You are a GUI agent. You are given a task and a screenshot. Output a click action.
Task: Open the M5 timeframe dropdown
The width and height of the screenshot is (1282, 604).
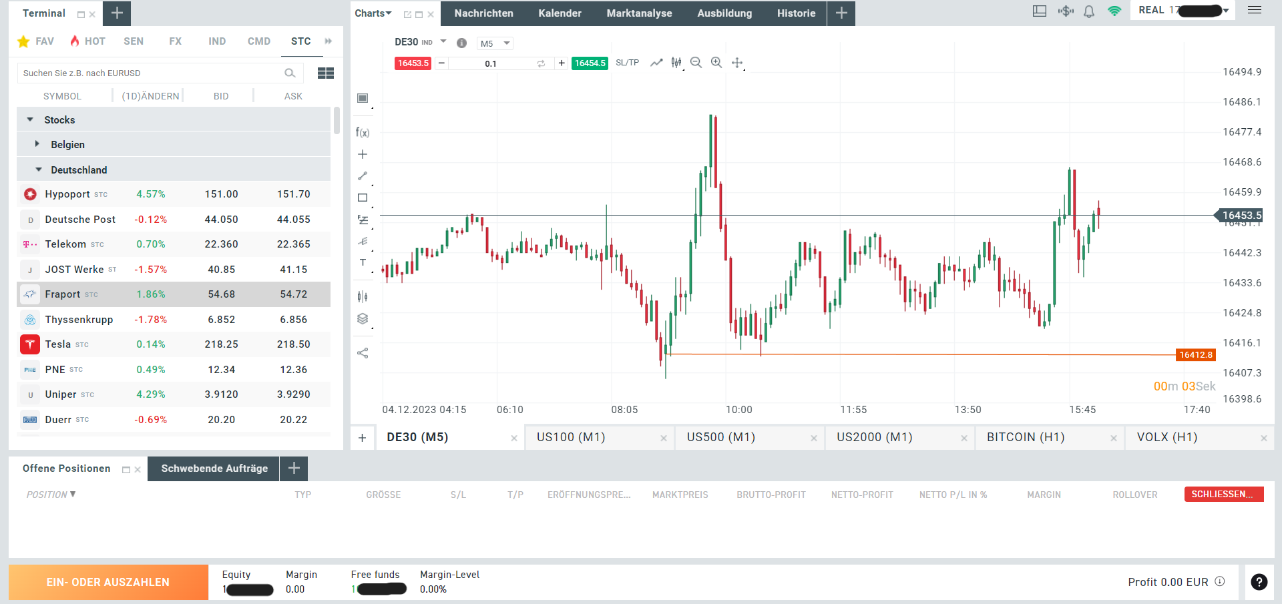[x=495, y=43]
